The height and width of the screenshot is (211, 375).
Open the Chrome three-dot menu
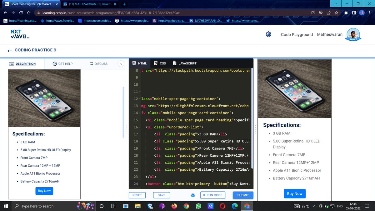click(369, 13)
